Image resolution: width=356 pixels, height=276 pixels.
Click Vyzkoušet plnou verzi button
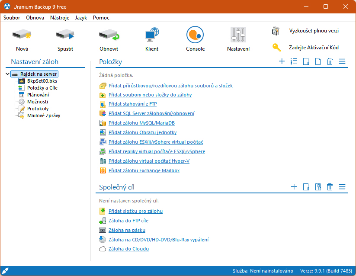click(x=314, y=31)
